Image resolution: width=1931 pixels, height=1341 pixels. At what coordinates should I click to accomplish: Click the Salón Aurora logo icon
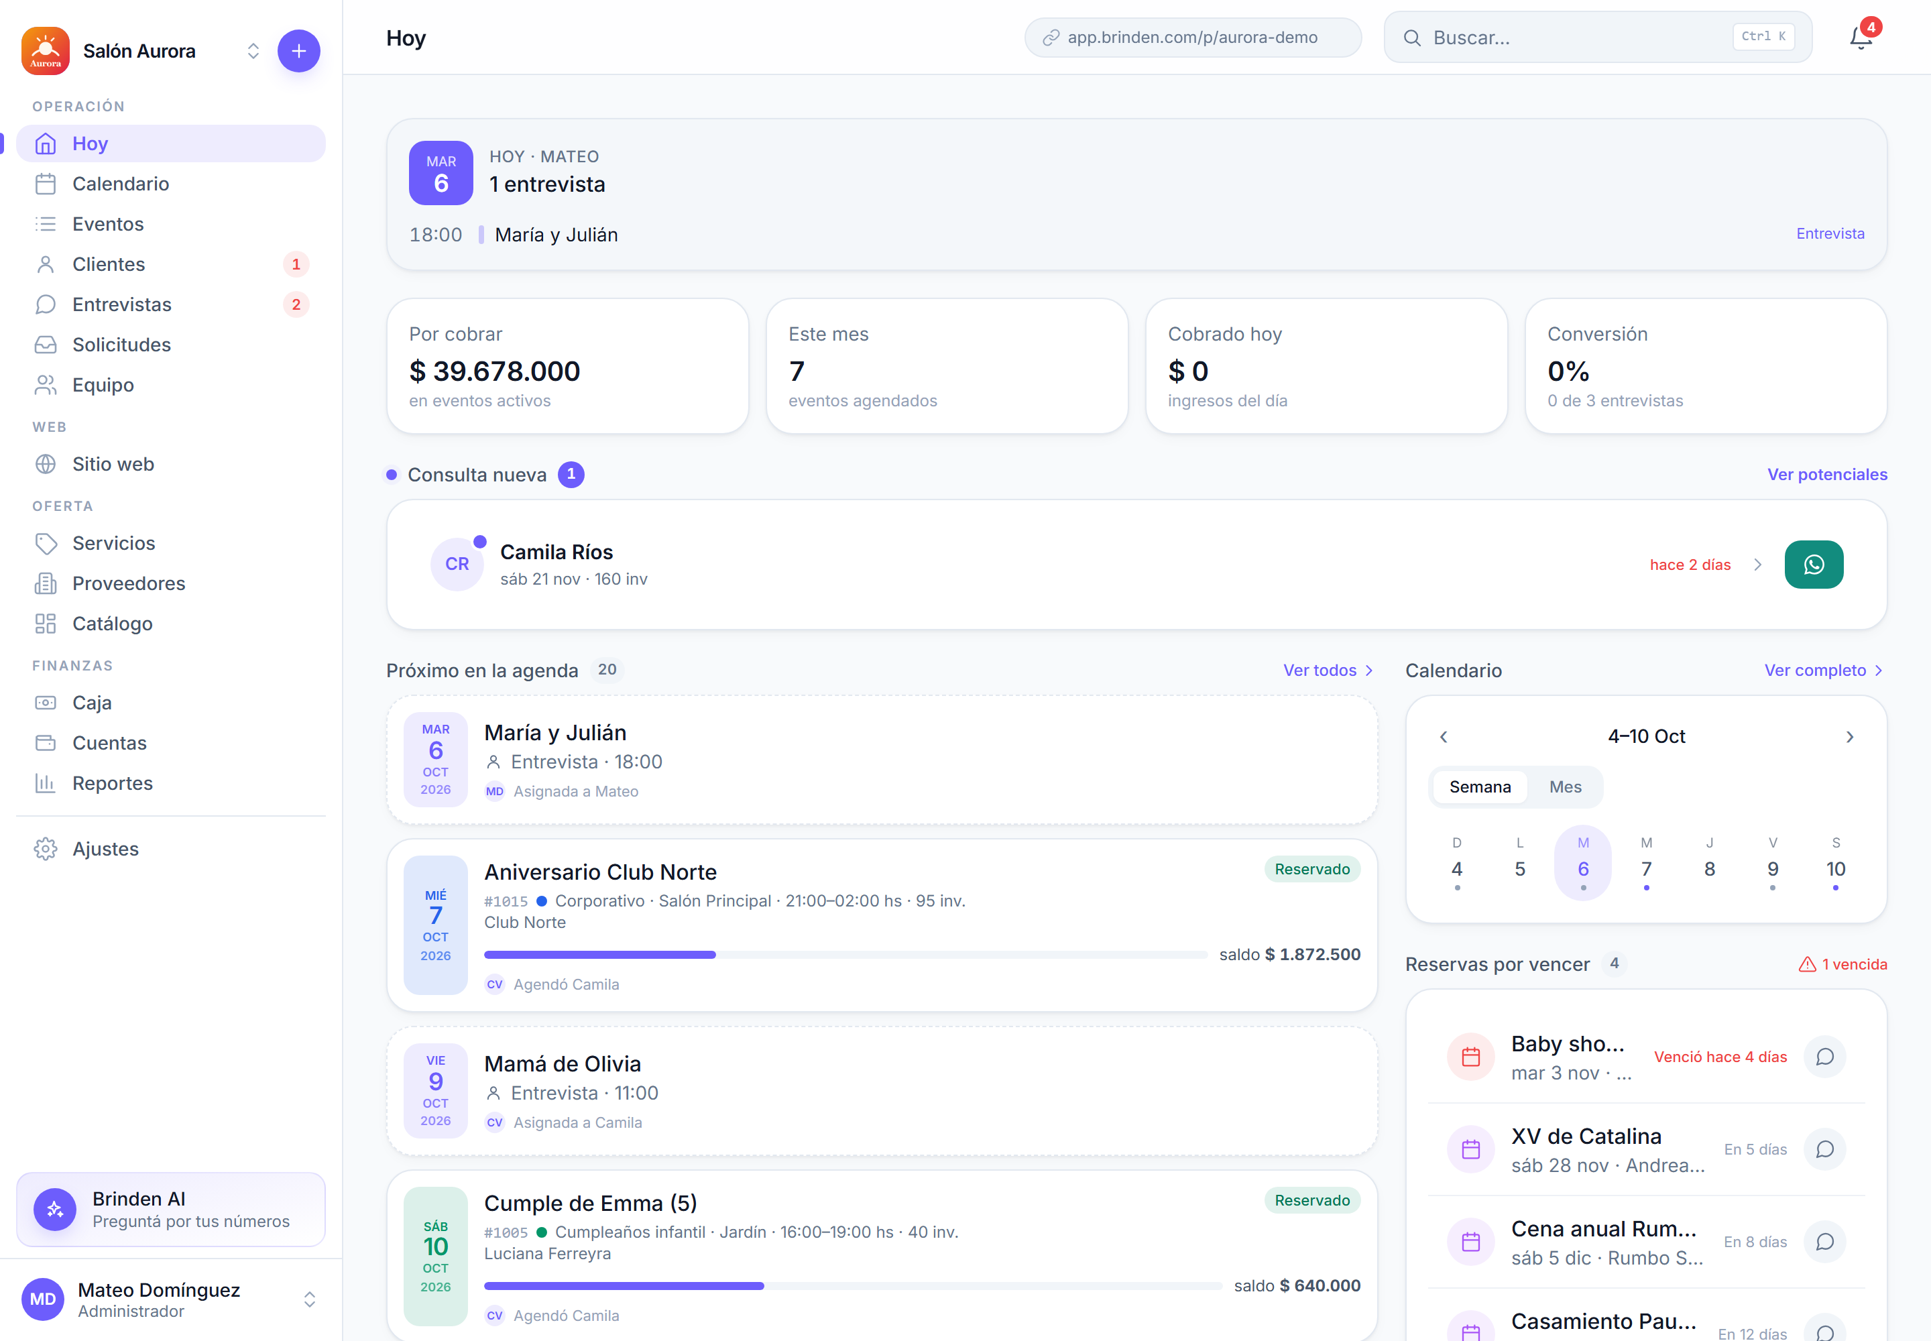46,51
